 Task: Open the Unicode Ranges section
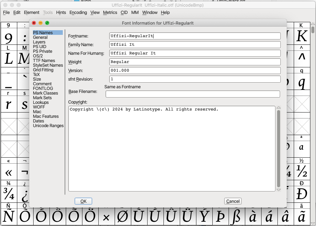point(48,125)
